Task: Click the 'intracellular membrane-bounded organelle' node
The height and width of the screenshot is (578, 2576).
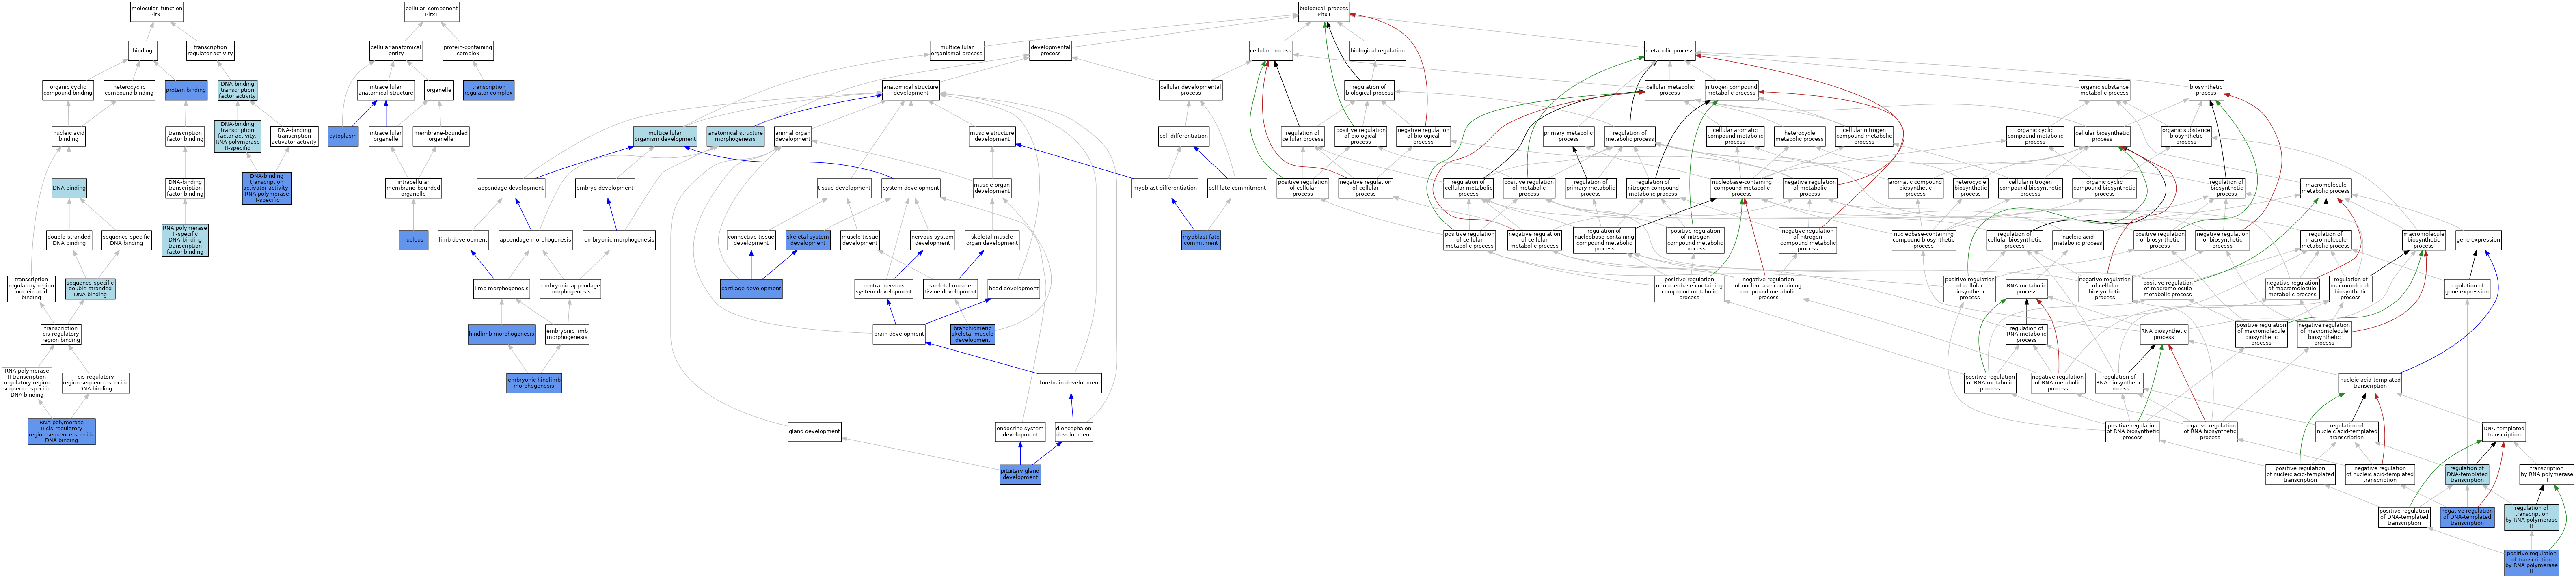Action: [413, 188]
